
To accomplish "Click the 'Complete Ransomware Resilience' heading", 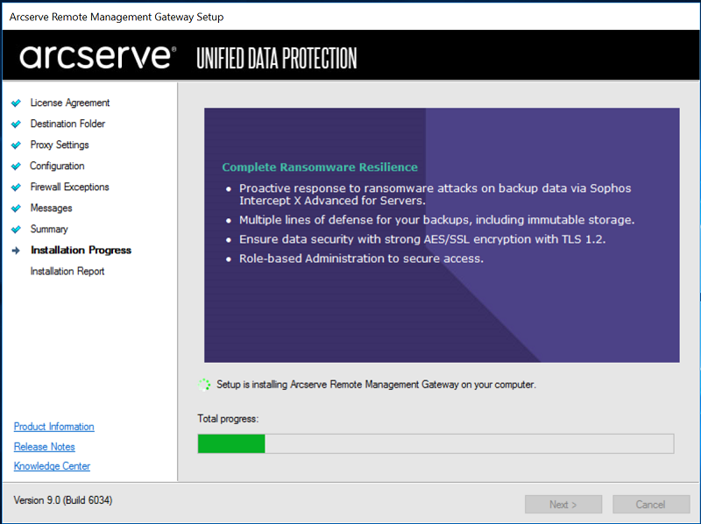I will [320, 167].
